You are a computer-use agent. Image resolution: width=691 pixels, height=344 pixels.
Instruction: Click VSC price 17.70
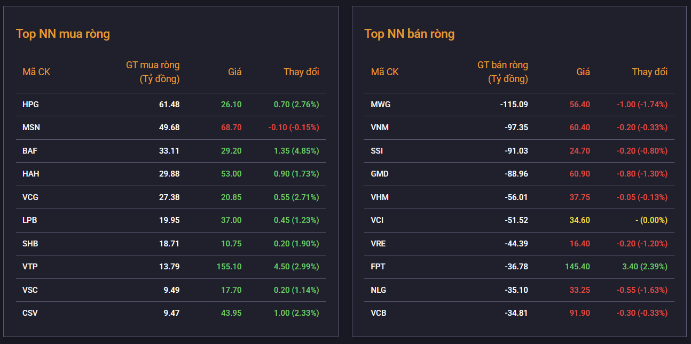(x=231, y=290)
